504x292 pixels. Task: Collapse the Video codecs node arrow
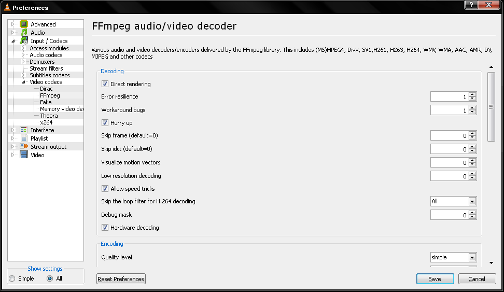coord(23,82)
